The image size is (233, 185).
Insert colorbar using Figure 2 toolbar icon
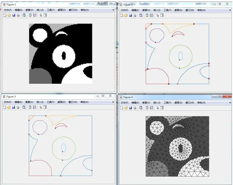pos(147,15)
